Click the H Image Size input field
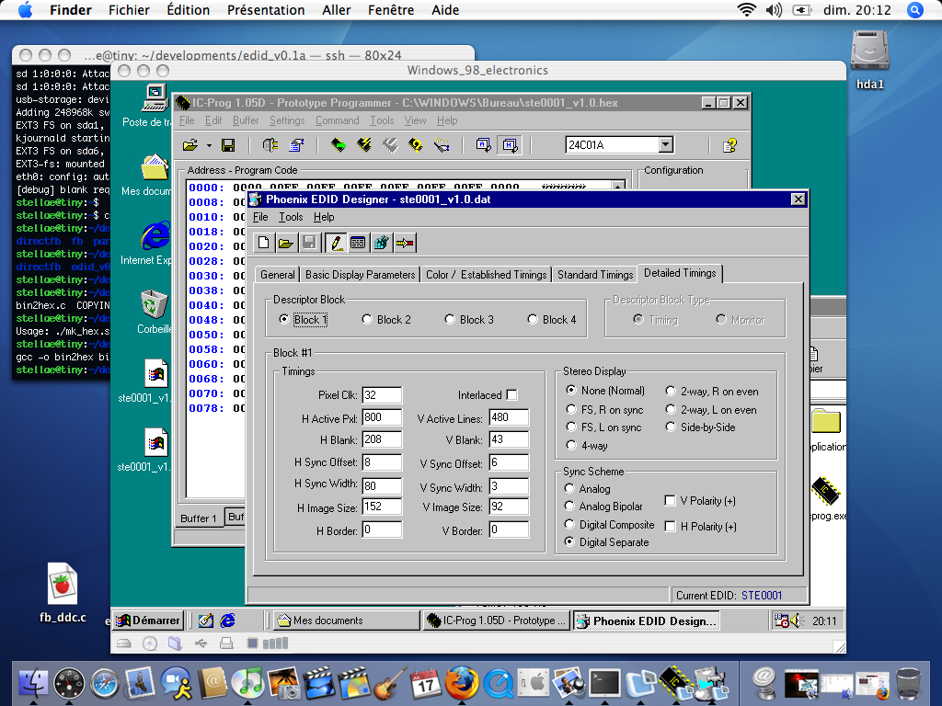This screenshot has height=706, width=942. pyautogui.click(x=382, y=507)
